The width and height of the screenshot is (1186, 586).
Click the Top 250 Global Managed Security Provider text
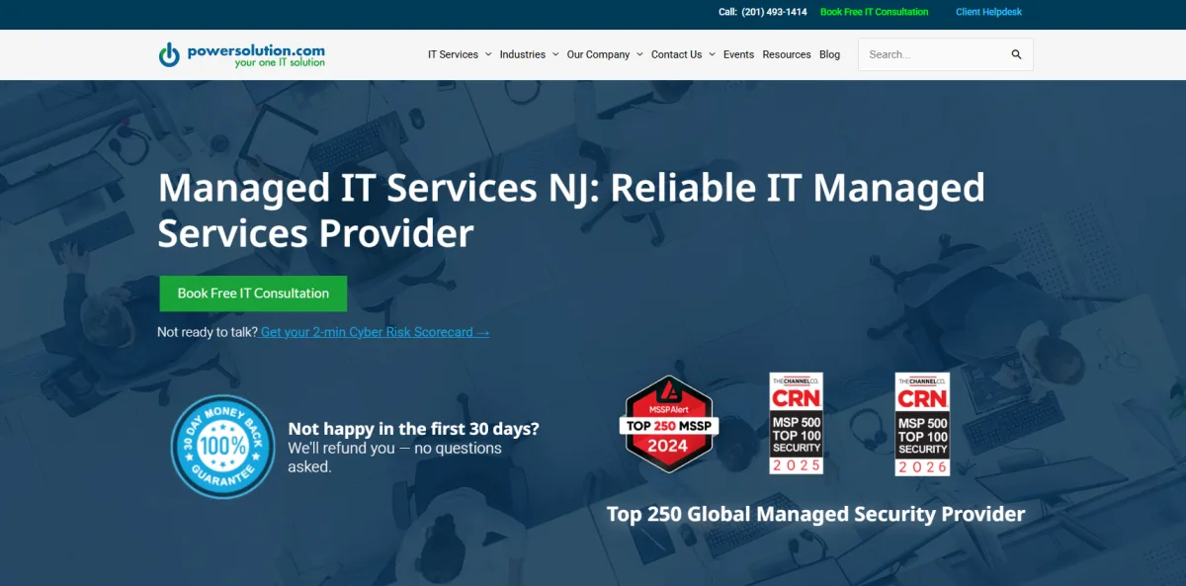tap(815, 514)
